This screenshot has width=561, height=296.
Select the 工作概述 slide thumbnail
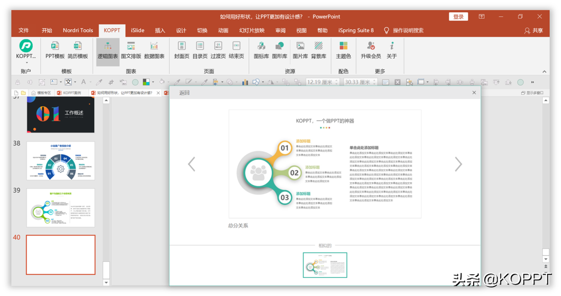pos(61,115)
